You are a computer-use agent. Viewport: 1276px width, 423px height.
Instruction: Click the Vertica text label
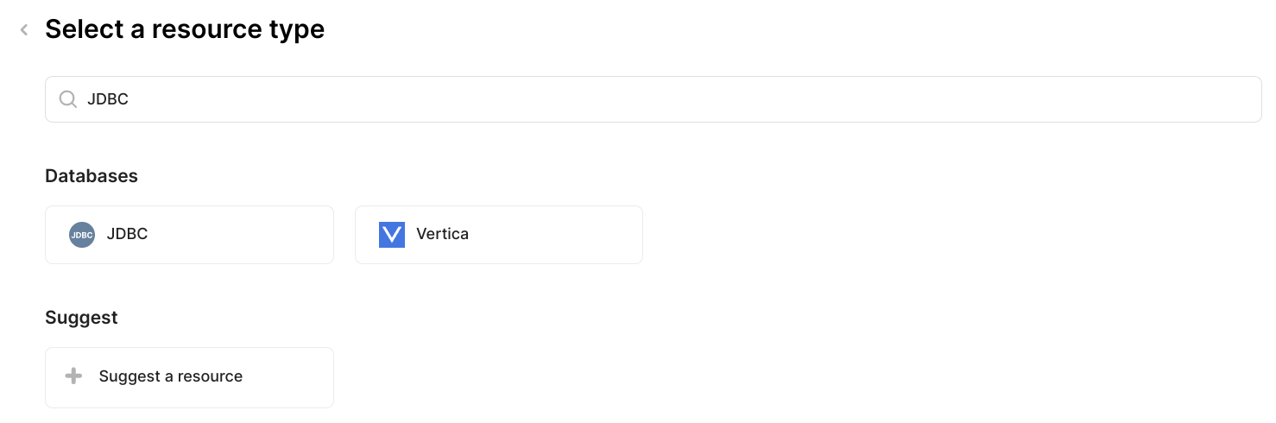tap(442, 234)
